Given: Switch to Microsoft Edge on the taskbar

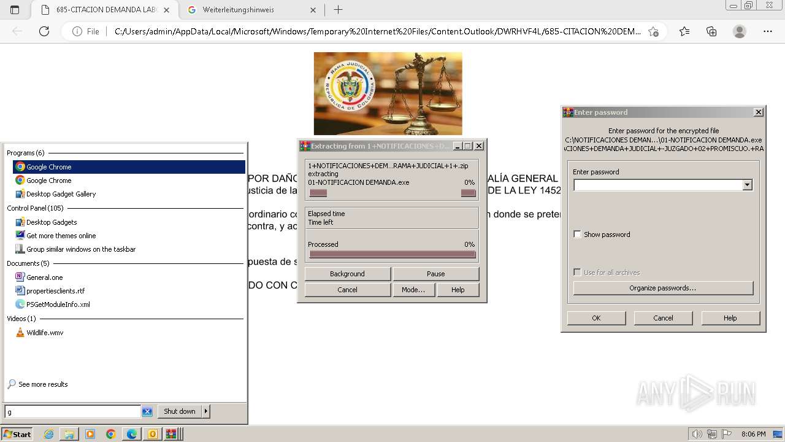Looking at the screenshot, I should 132,434.
